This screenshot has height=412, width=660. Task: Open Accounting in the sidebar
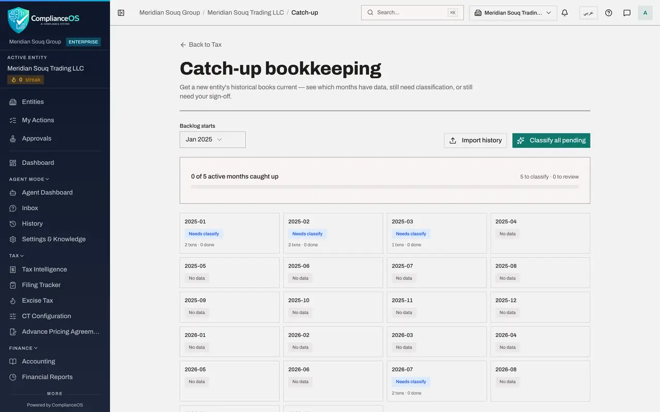click(55, 362)
